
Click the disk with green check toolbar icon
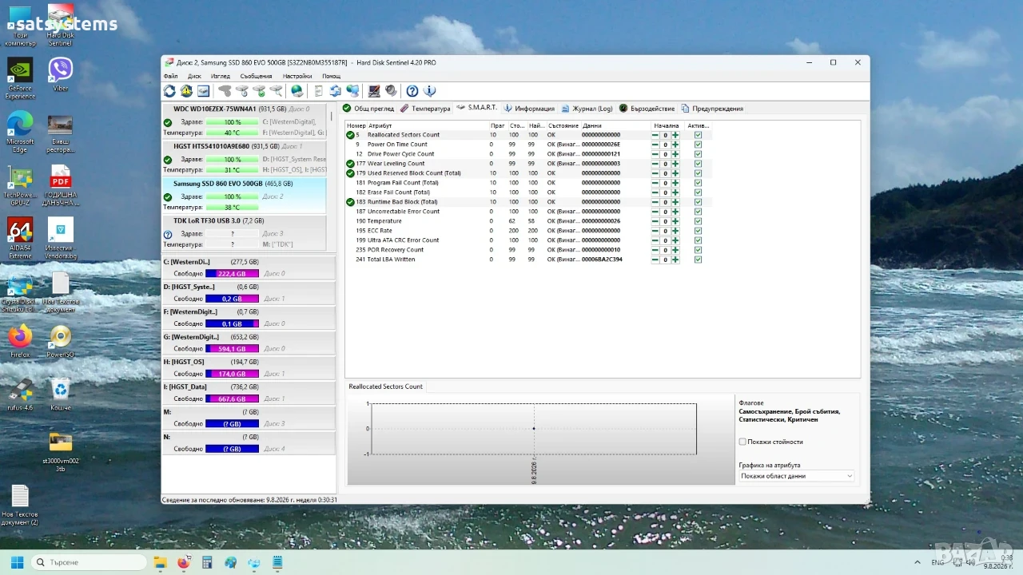coord(259,91)
